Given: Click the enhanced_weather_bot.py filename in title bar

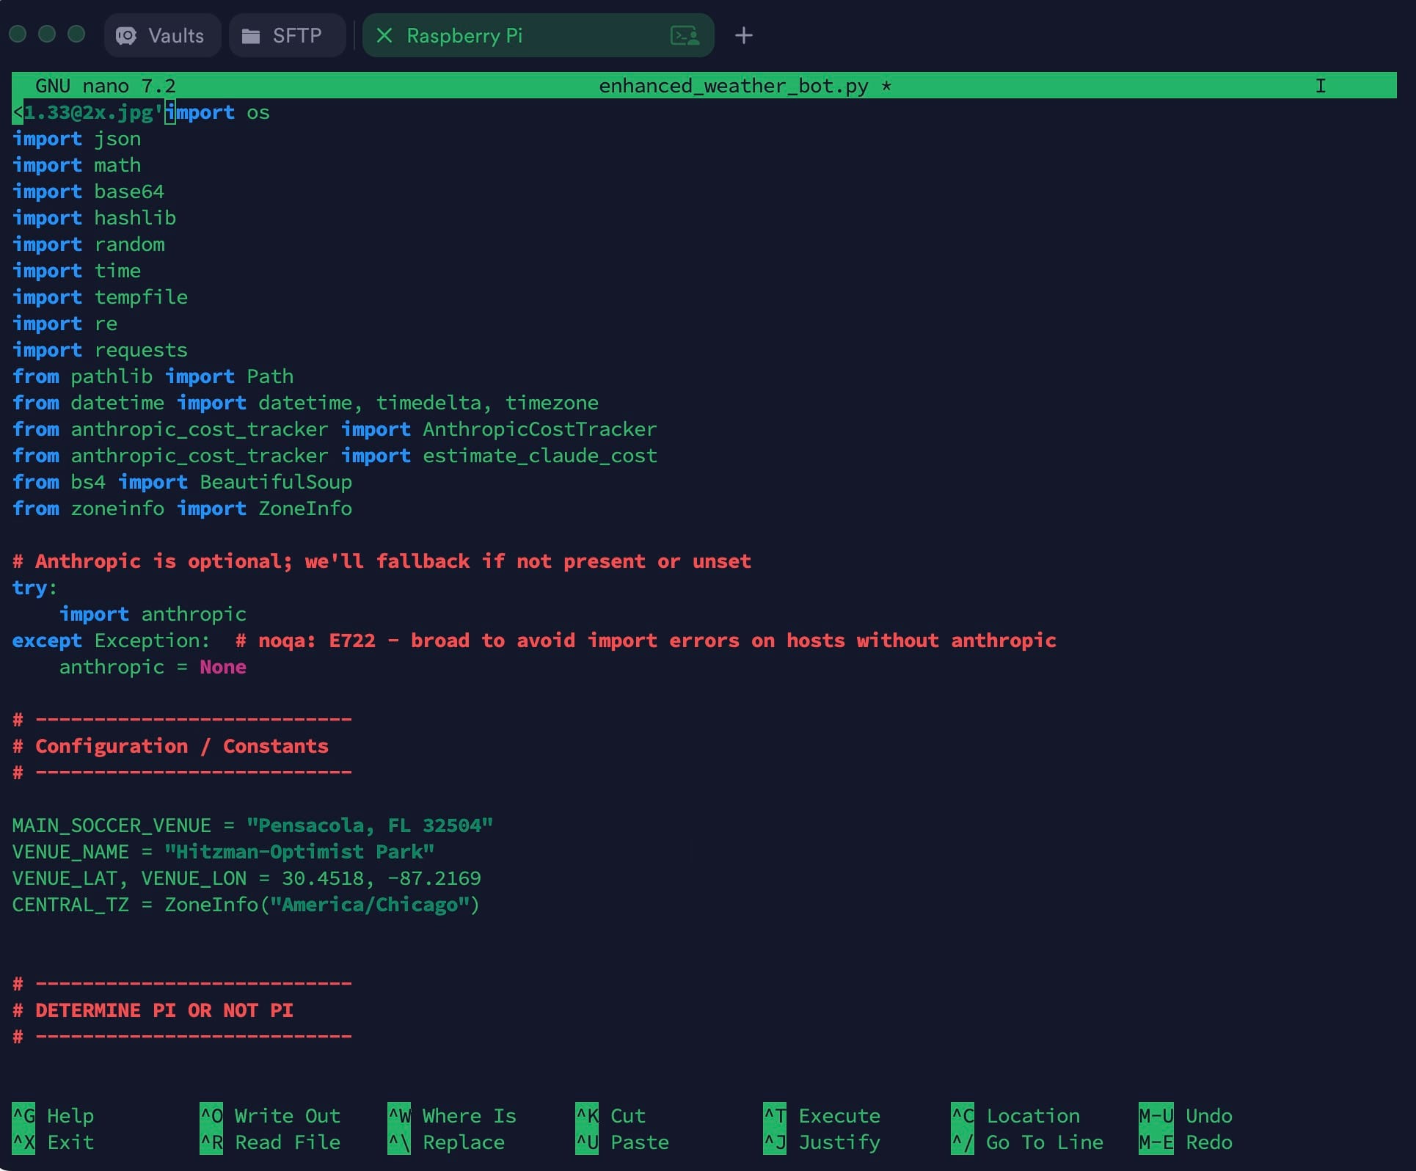Looking at the screenshot, I should [x=733, y=86].
